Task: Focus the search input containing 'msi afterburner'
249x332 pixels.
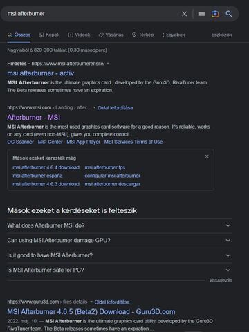Action: point(92,14)
